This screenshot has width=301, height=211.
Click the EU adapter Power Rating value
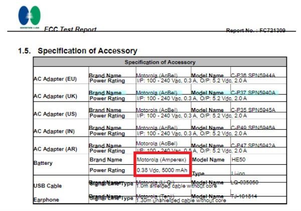tap(192, 80)
